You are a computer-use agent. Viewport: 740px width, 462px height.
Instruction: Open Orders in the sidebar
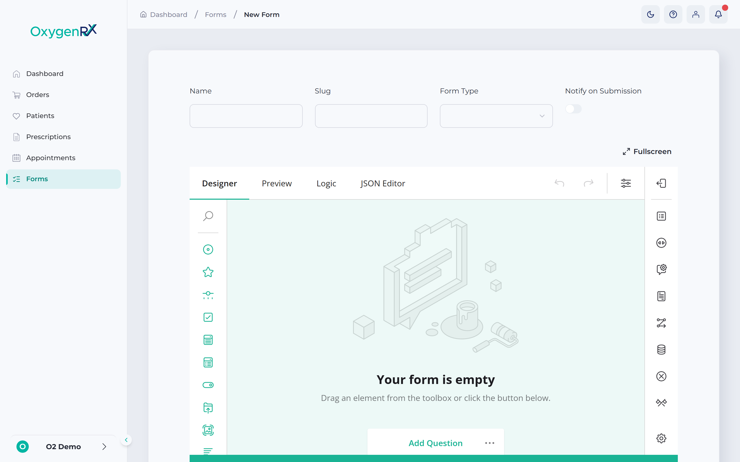click(x=63, y=95)
